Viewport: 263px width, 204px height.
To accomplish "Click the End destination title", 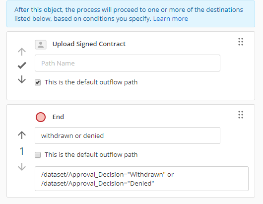I will 58,117.
